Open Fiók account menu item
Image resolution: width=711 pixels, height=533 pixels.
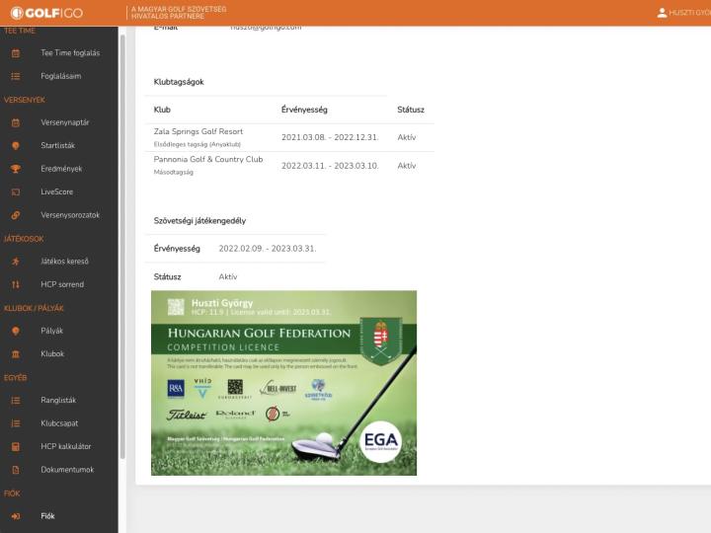click(x=47, y=516)
